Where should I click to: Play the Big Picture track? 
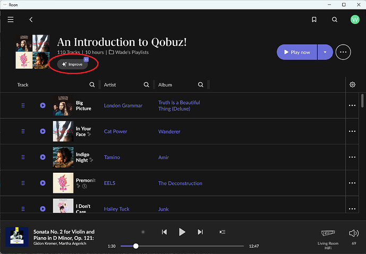point(42,106)
